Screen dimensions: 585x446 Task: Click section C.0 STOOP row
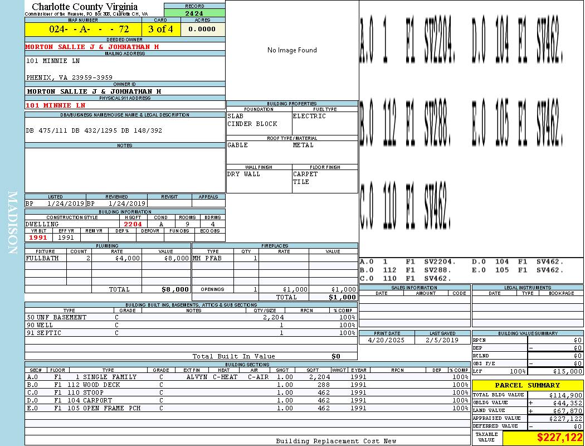248,393
